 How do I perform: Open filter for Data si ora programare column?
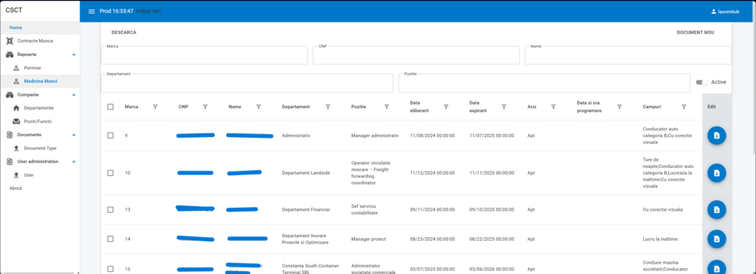pos(619,107)
